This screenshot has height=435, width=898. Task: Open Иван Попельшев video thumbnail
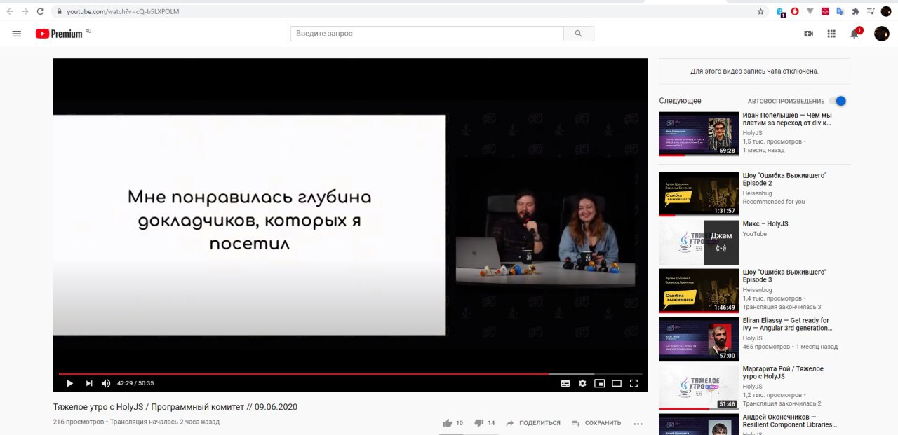[699, 134]
